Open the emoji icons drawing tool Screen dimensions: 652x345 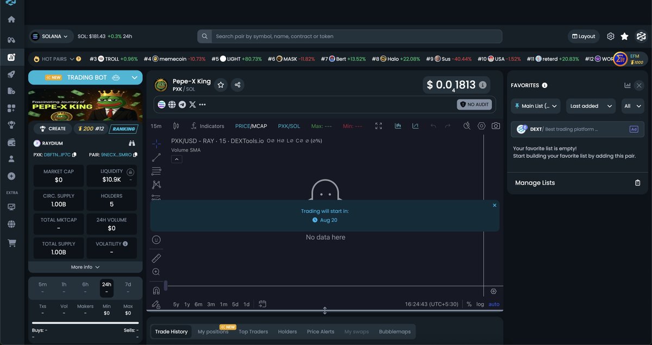(x=156, y=239)
